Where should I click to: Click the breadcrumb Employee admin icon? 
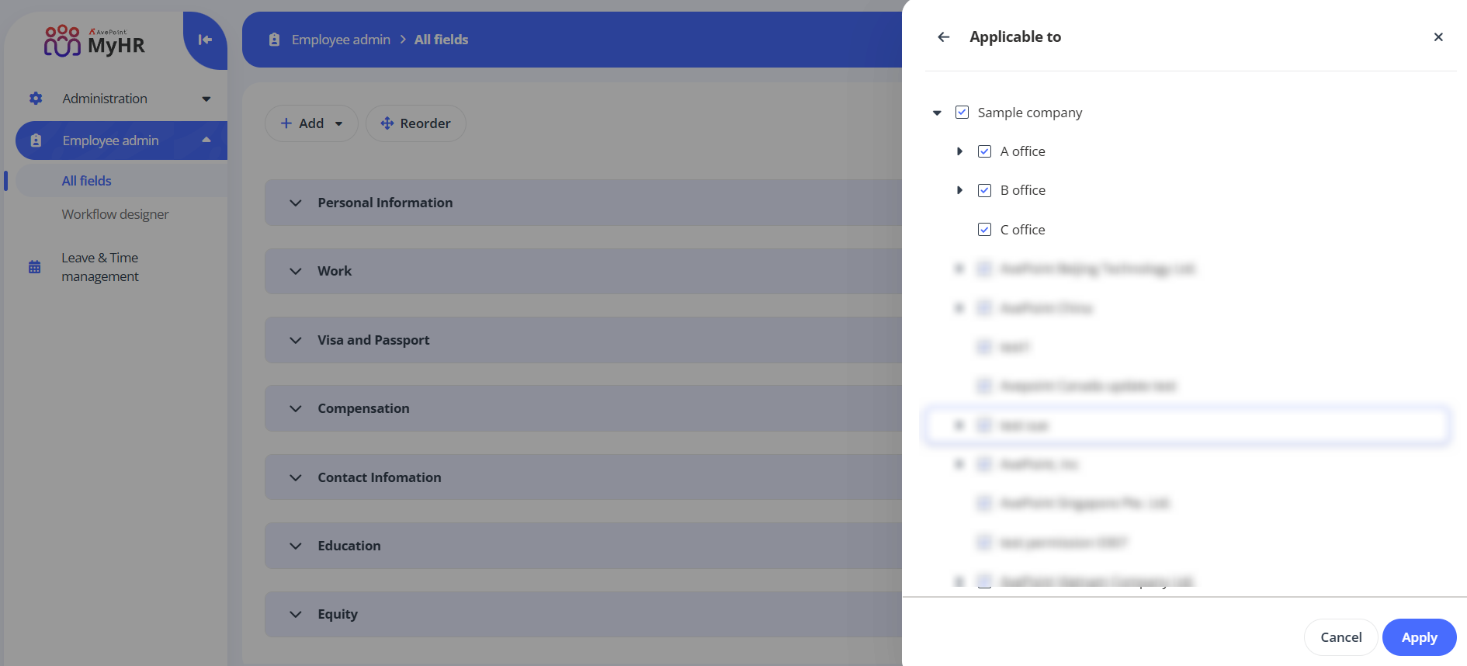(x=274, y=40)
